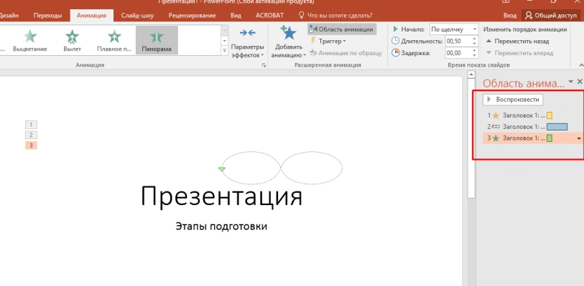The height and width of the screenshot is (286, 584).
Task: Close the Область анимации pane
Action: [580, 81]
